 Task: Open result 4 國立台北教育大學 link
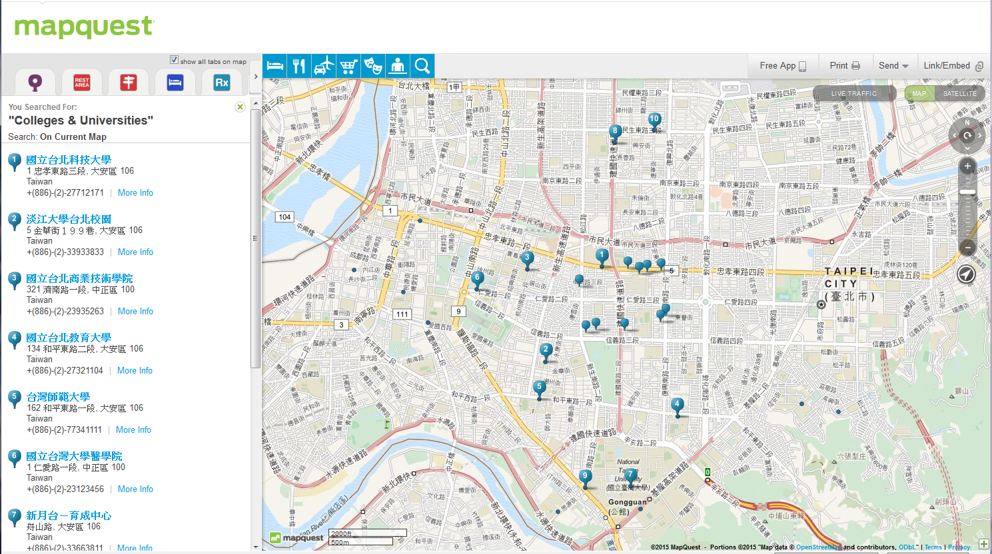pyautogui.click(x=69, y=338)
